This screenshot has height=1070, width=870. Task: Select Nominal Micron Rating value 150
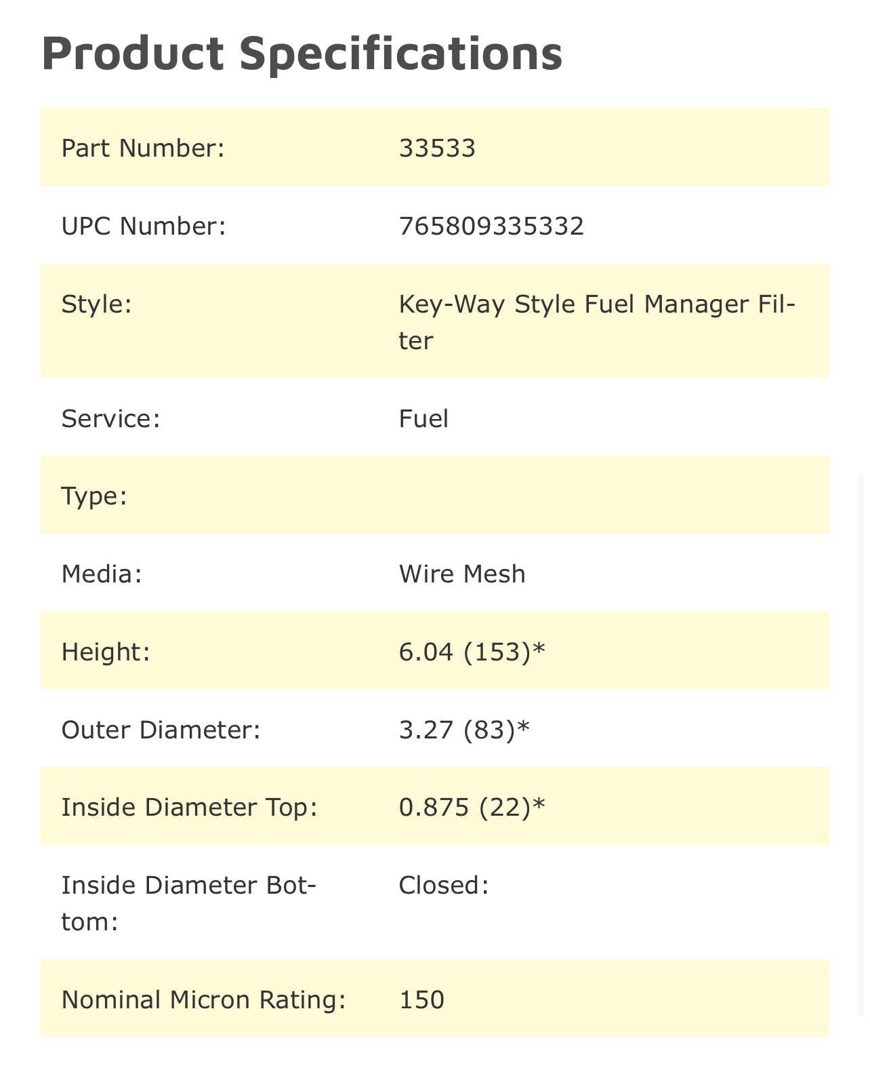point(421,999)
